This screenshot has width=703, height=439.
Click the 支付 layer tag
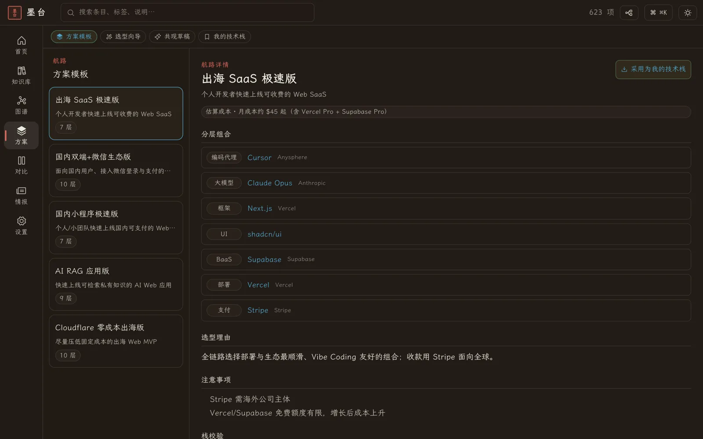224,310
